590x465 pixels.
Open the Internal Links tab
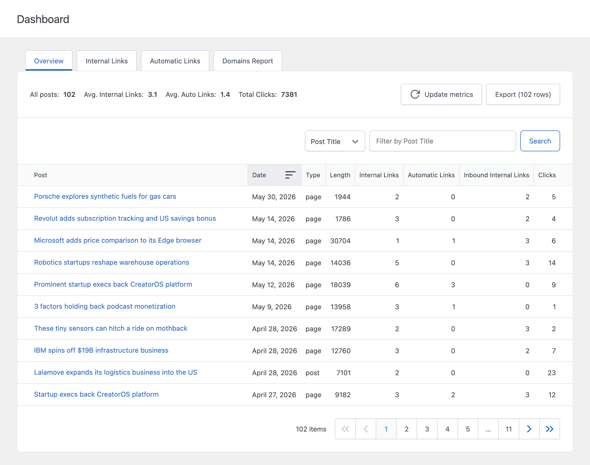click(x=107, y=61)
